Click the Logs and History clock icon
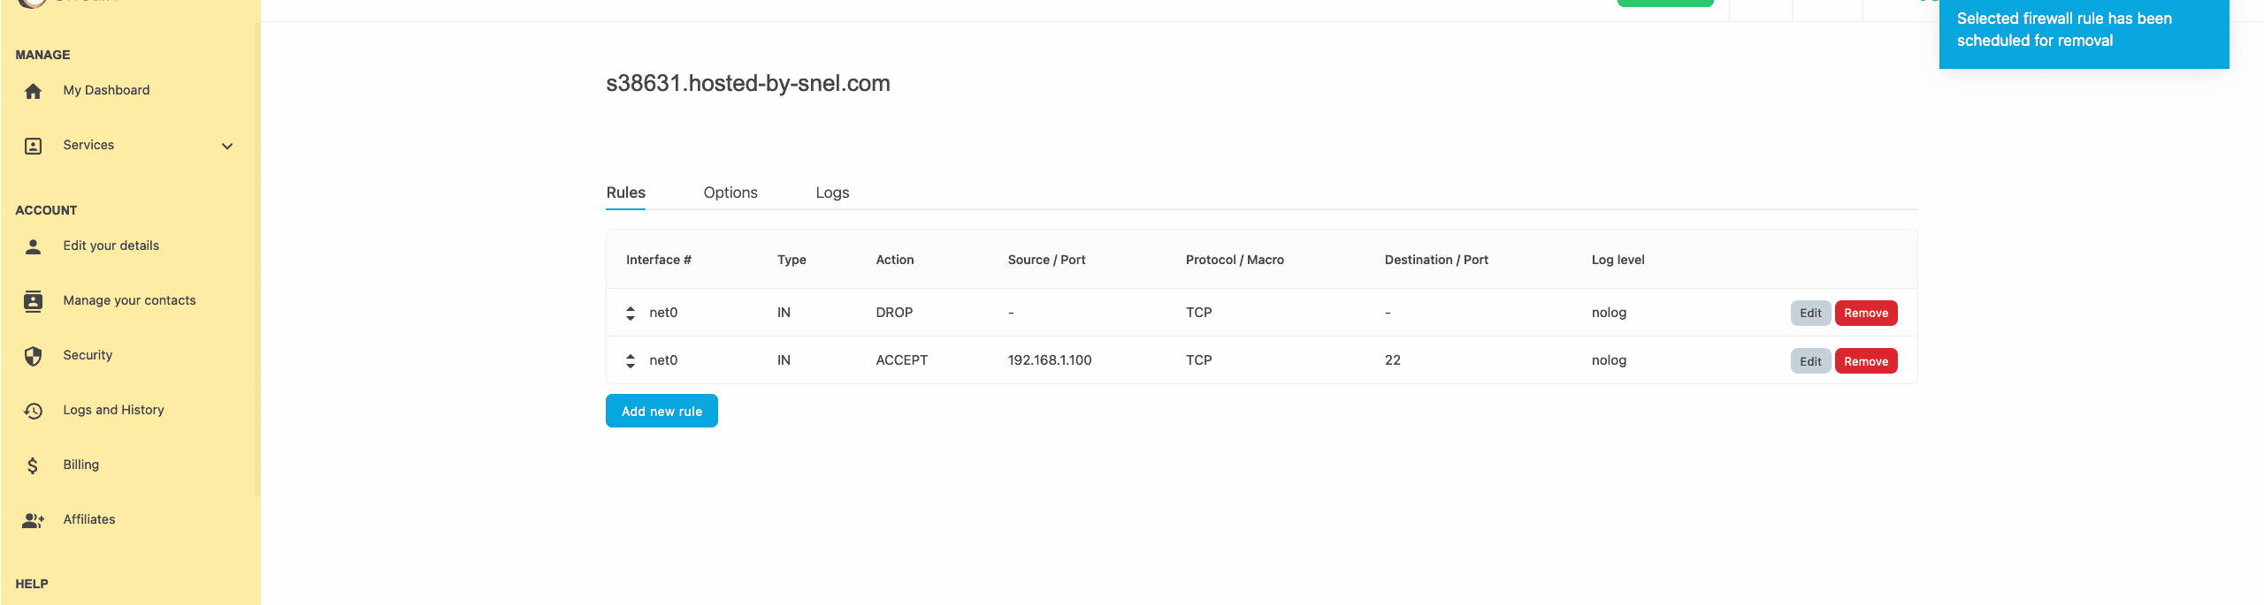This screenshot has width=2264, height=605. coord(33,411)
